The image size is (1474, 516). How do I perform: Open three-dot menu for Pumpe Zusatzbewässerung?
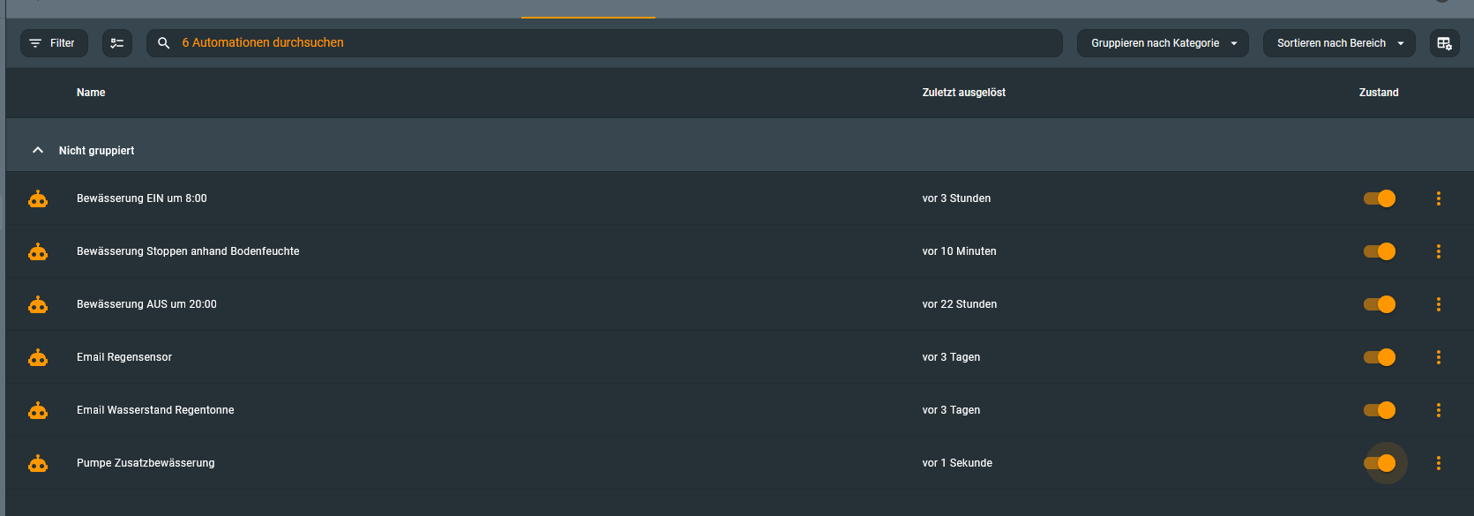click(1438, 463)
